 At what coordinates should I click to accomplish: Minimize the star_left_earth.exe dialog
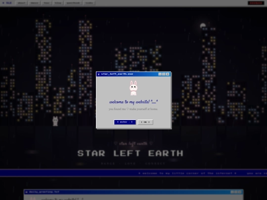point(160,74)
